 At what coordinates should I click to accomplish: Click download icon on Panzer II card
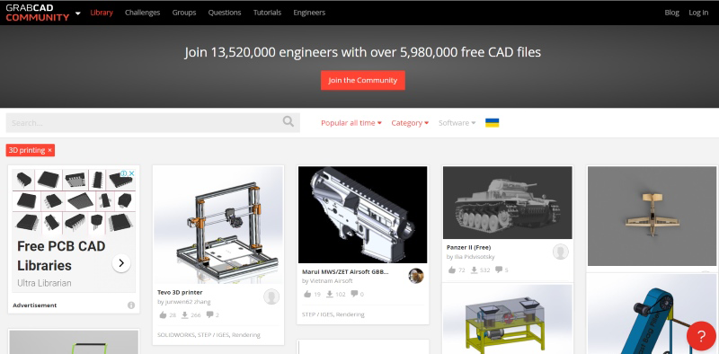[x=475, y=270]
